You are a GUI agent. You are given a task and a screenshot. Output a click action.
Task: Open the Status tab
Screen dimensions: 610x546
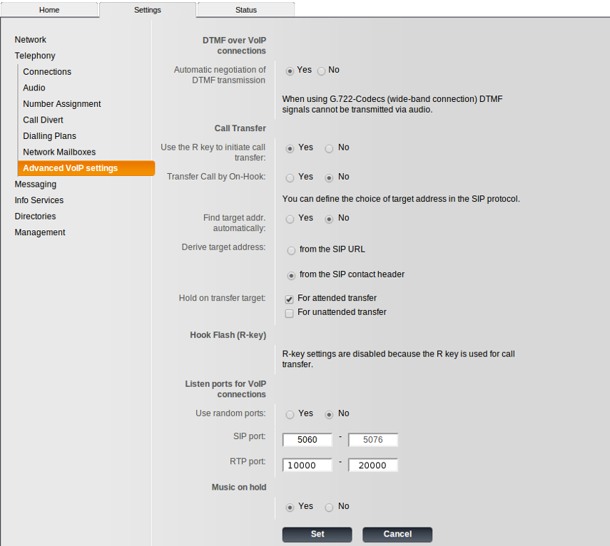tap(245, 10)
